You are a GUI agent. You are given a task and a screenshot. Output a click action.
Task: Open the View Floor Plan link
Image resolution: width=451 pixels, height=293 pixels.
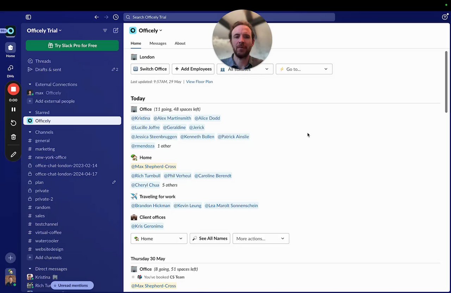[199, 82]
